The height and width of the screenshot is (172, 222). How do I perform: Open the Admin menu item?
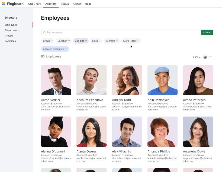click(x=77, y=4)
